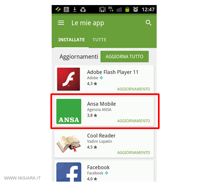
Task: Tap the battery indicator in status bar
Action: (x=127, y=9)
